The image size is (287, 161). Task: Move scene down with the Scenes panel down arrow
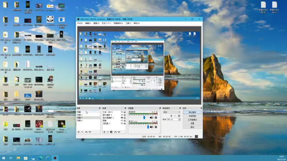(90, 132)
